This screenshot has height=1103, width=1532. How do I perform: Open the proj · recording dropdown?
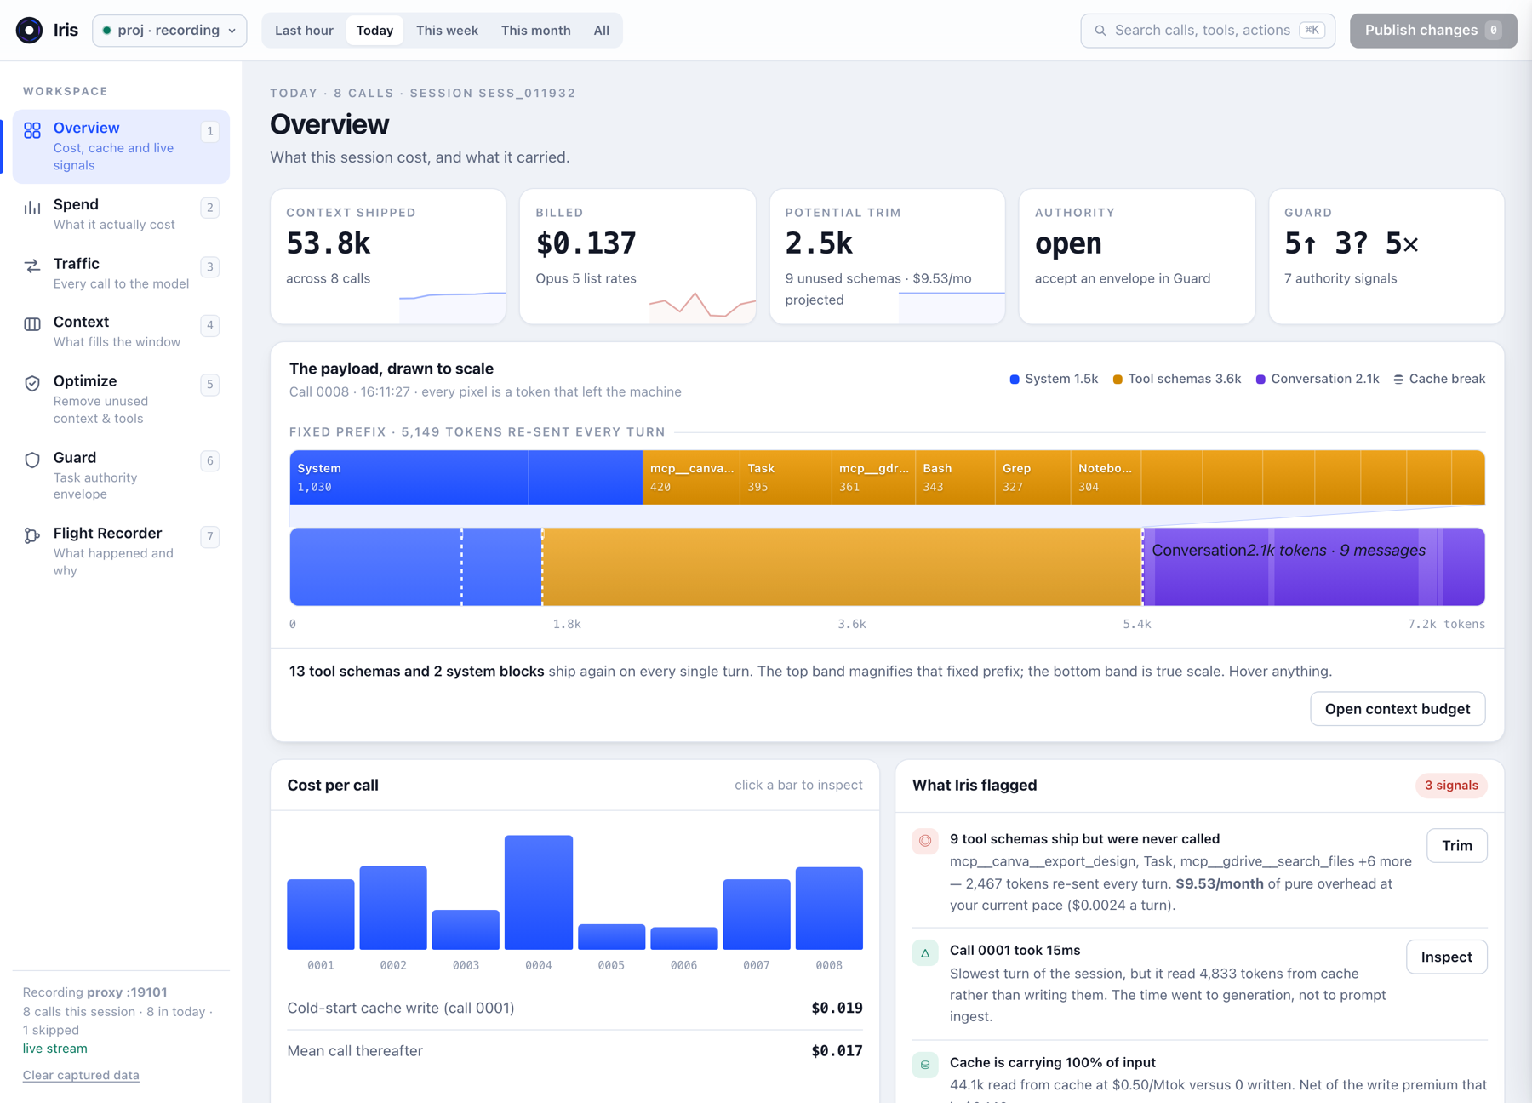pyautogui.click(x=169, y=31)
